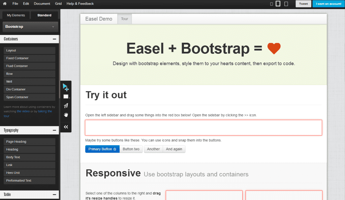The height and width of the screenshot is (200, 345).
Task: Open taking the tour link
Action: (x=45, y=111)
